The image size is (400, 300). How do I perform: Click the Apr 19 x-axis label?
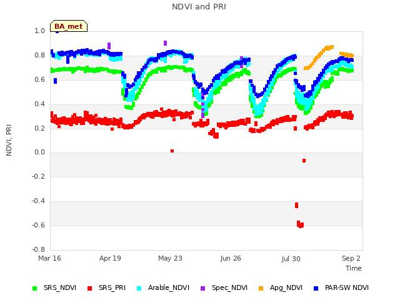110,258
